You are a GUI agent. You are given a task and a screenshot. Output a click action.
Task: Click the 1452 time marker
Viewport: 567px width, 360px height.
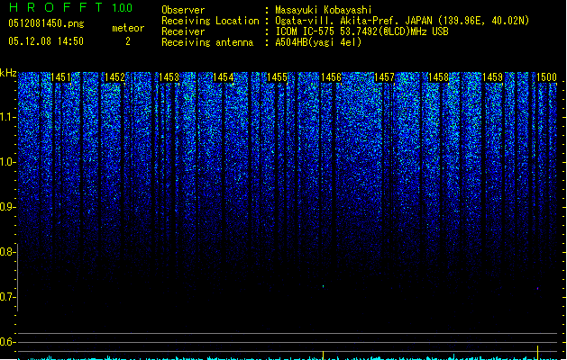(114, 77)
